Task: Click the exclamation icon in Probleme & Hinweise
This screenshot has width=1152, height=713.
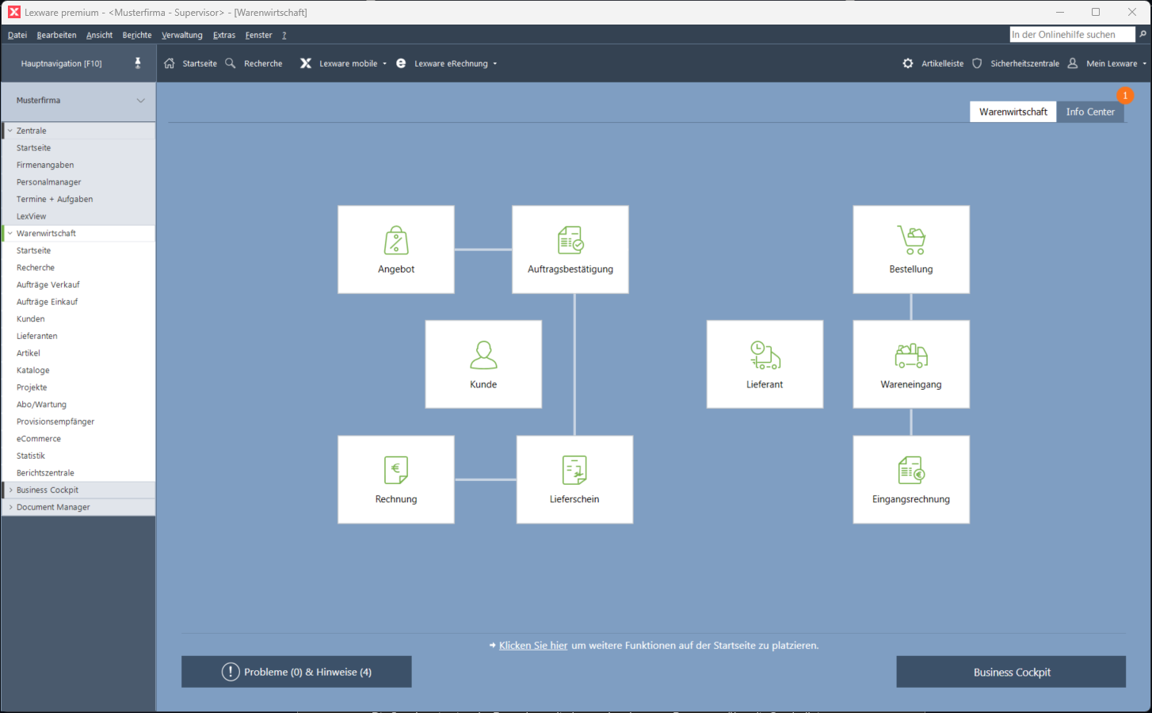Action: (x=231, y=672)
